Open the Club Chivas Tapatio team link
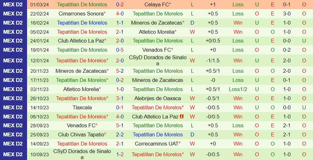 tap(81, 134)
